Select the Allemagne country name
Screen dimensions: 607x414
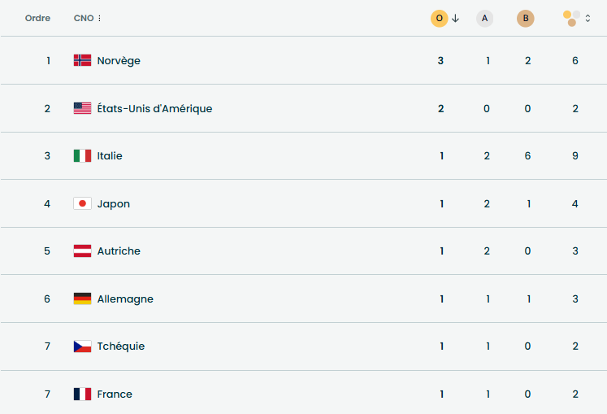(125, 299)
